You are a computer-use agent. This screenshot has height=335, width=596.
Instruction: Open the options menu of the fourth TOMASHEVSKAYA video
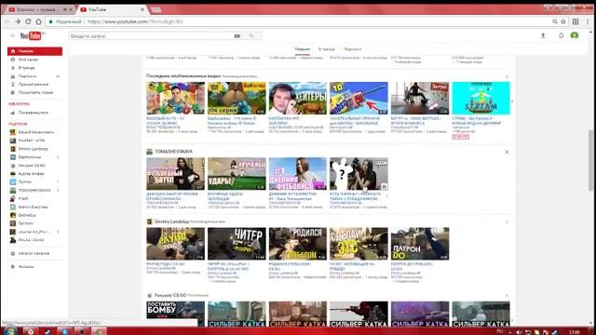[x=387, y=196]
